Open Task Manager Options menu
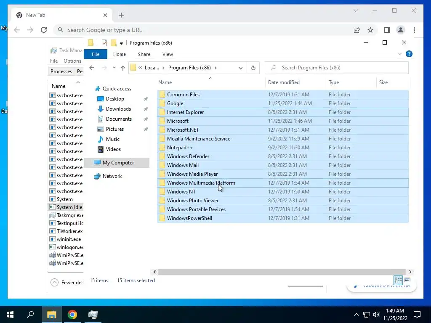 (x=72, y=61)
